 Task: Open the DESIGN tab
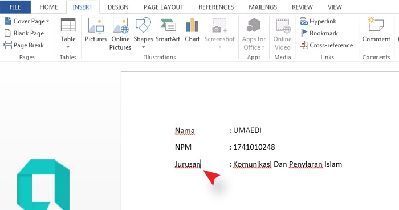[118, 7]
